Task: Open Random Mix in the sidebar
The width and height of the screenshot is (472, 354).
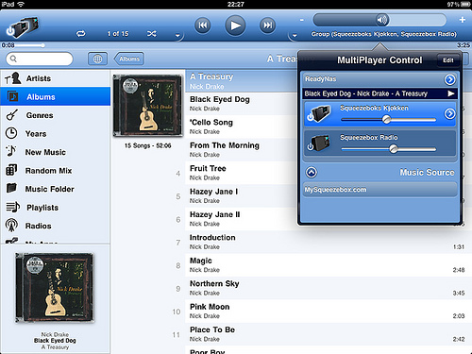Action: [55, 171]
